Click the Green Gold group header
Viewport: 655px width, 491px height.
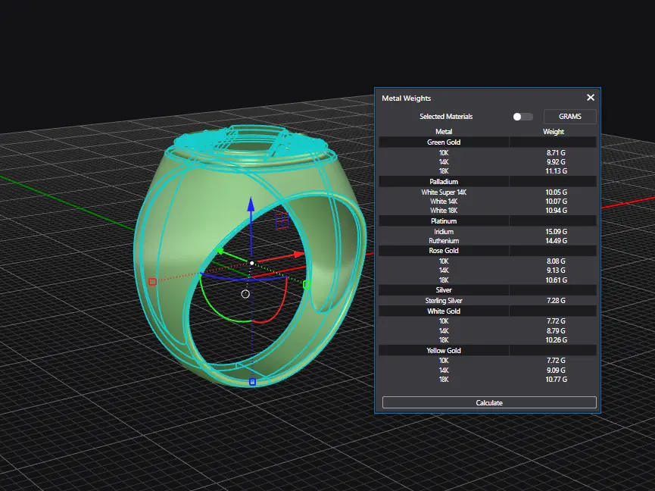coord(444,142)
